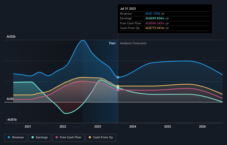Click the AU$773.541m cash from op value

(x=155, y=28)
